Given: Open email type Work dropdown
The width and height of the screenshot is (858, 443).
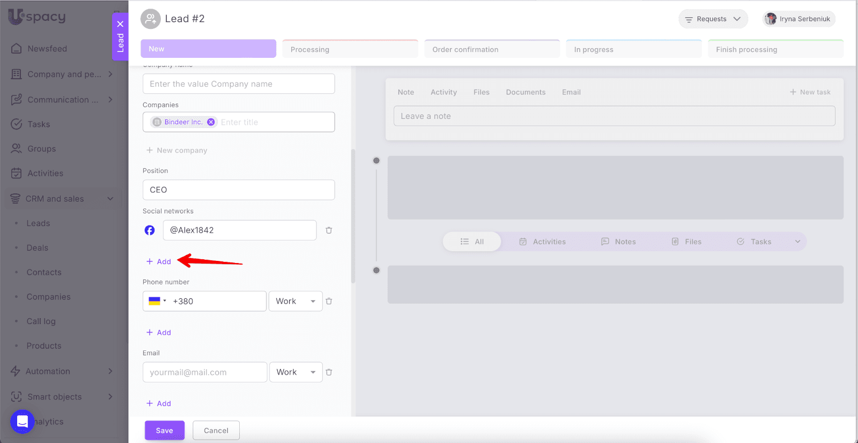Looking at the screenshot, I should (x=295, y=372).
